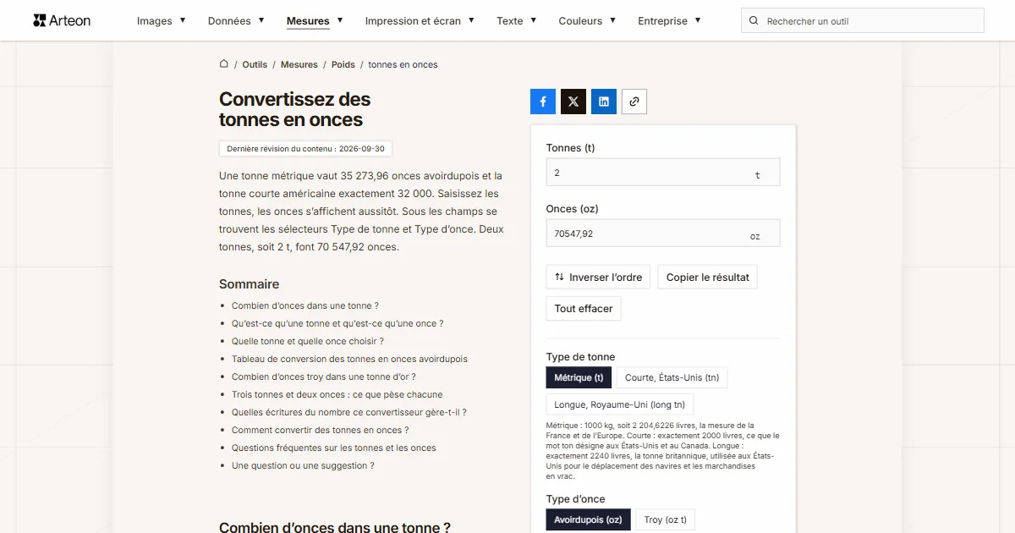Image resolution: width=1015 pixels, height=533 pixels.
Task: Click Inverser l'ordre button
Action: (x=598, y=277)
